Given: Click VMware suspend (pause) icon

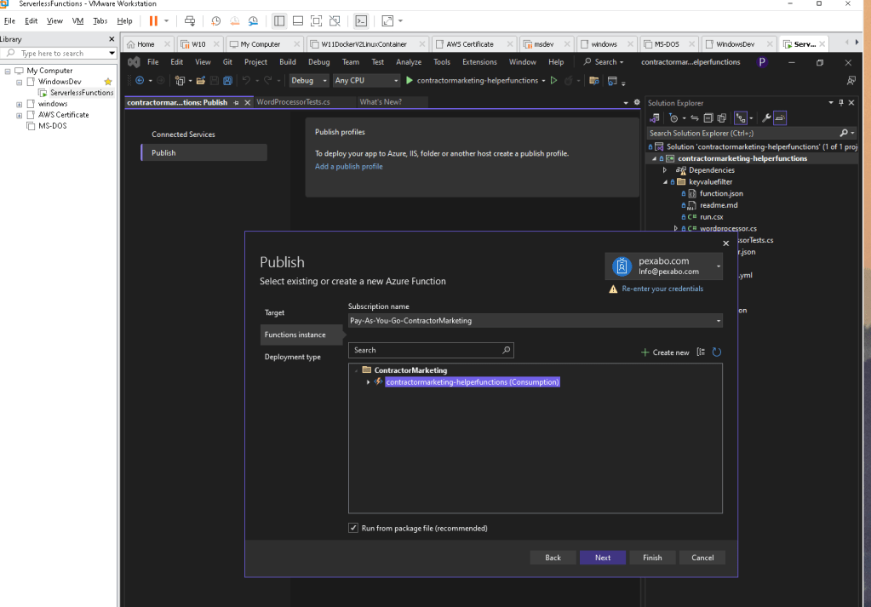Looking at the screenshot, I should 153,21.
